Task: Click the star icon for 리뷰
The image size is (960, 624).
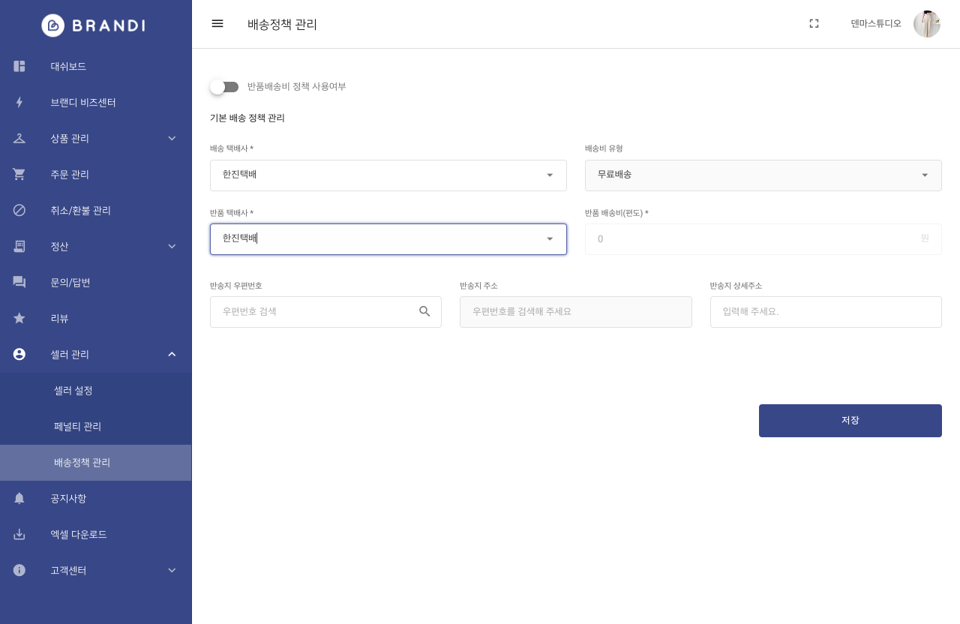Action: point(19,318)
